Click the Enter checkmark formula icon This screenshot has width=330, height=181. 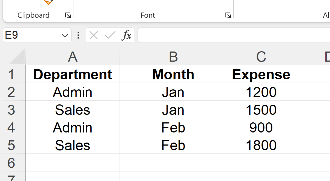pyautogui.click(x=110, y=35)
